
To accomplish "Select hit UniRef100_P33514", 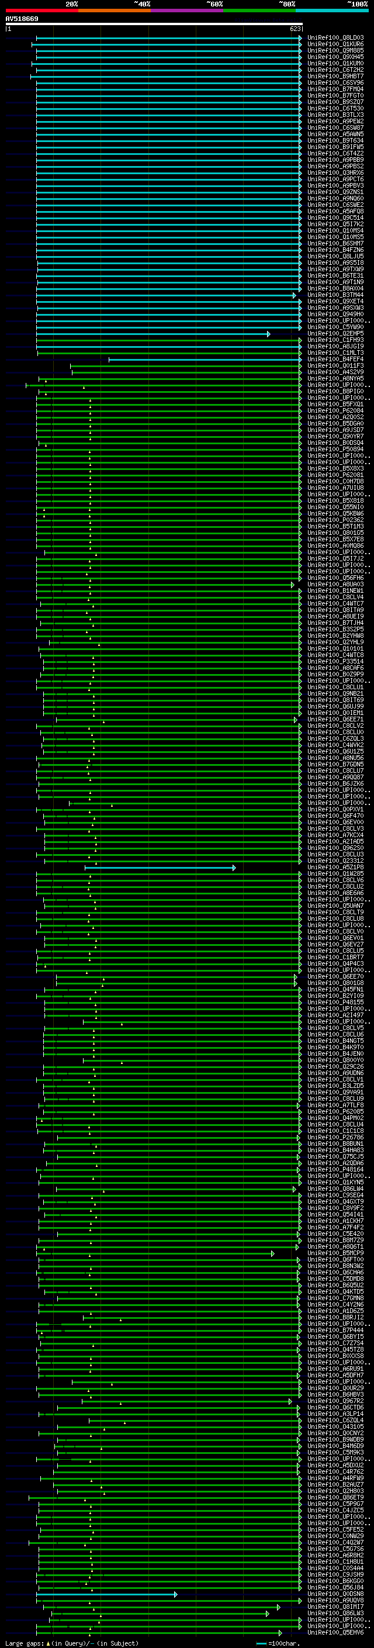I will [335, 662].
